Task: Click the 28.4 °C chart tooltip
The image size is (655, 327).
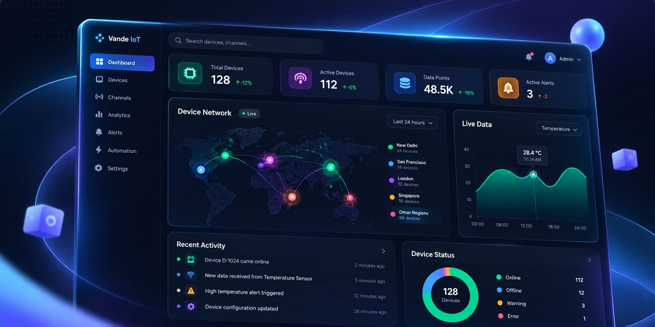Action: pos(532,155)
